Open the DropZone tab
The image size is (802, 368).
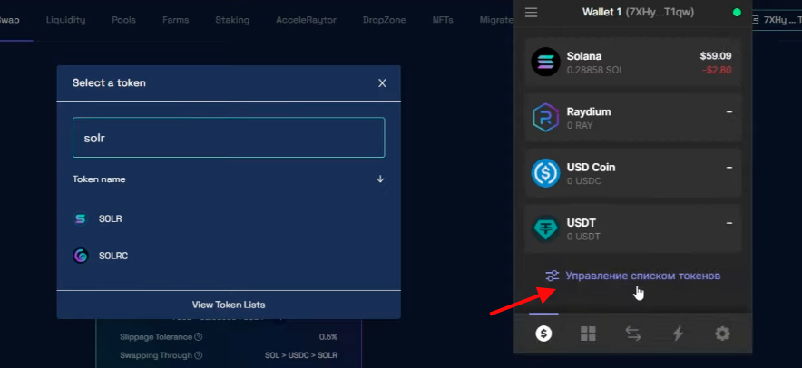click(384, 20)
